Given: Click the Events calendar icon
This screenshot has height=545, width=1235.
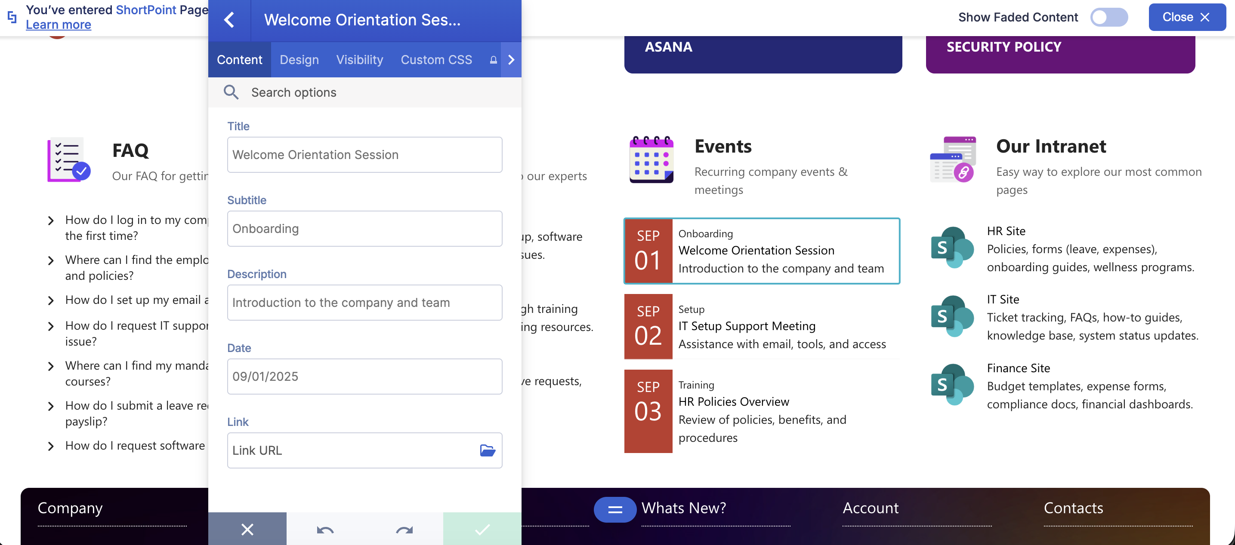Looking at the screenshot, I should pos(651,159).
